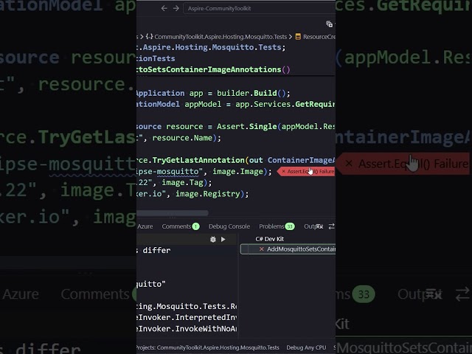
Task: Click the Projects: CommunityToolkit.Aspire.Hosting.Mosquitto.Tests status entry
Action: click(208, 347)
